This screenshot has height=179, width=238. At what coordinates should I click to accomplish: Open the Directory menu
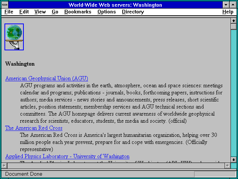tap(133, 12)
